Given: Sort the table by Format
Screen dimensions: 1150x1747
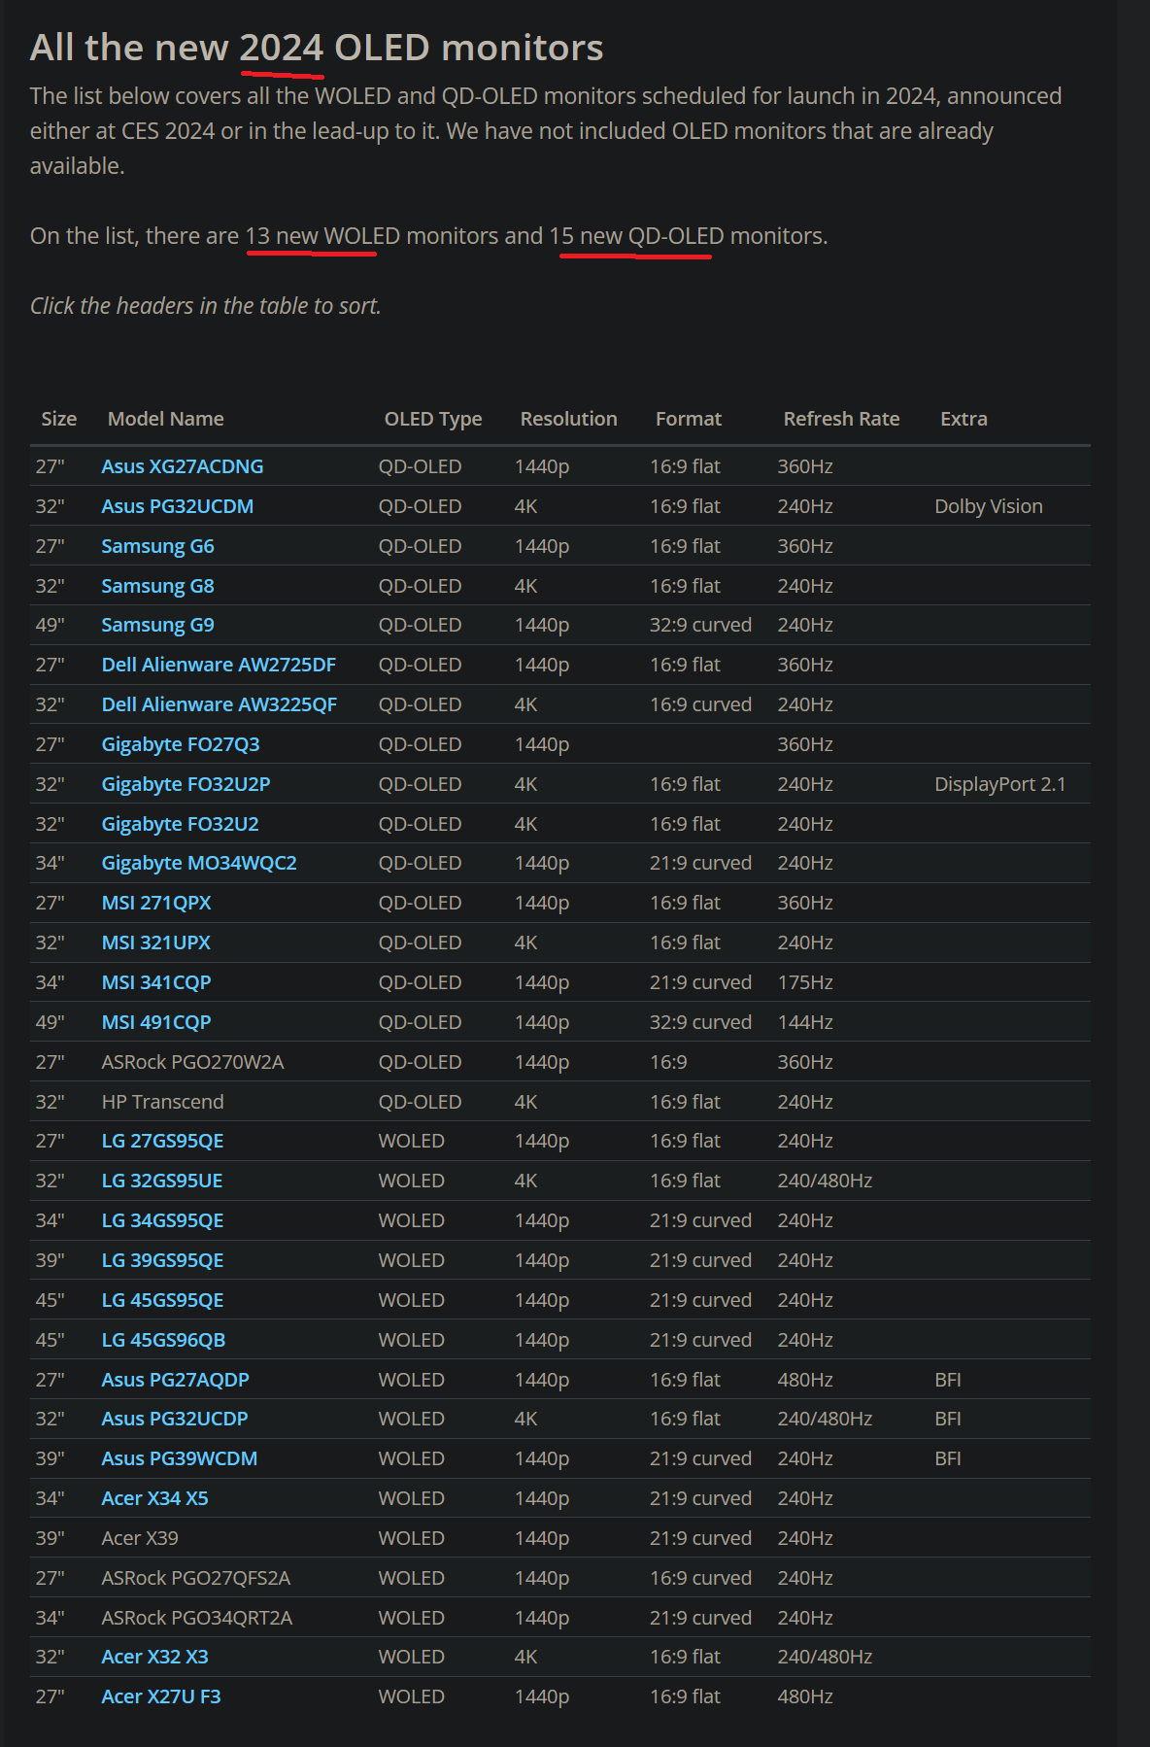Looking at the screenshot, I should click(x=688, y=419).
